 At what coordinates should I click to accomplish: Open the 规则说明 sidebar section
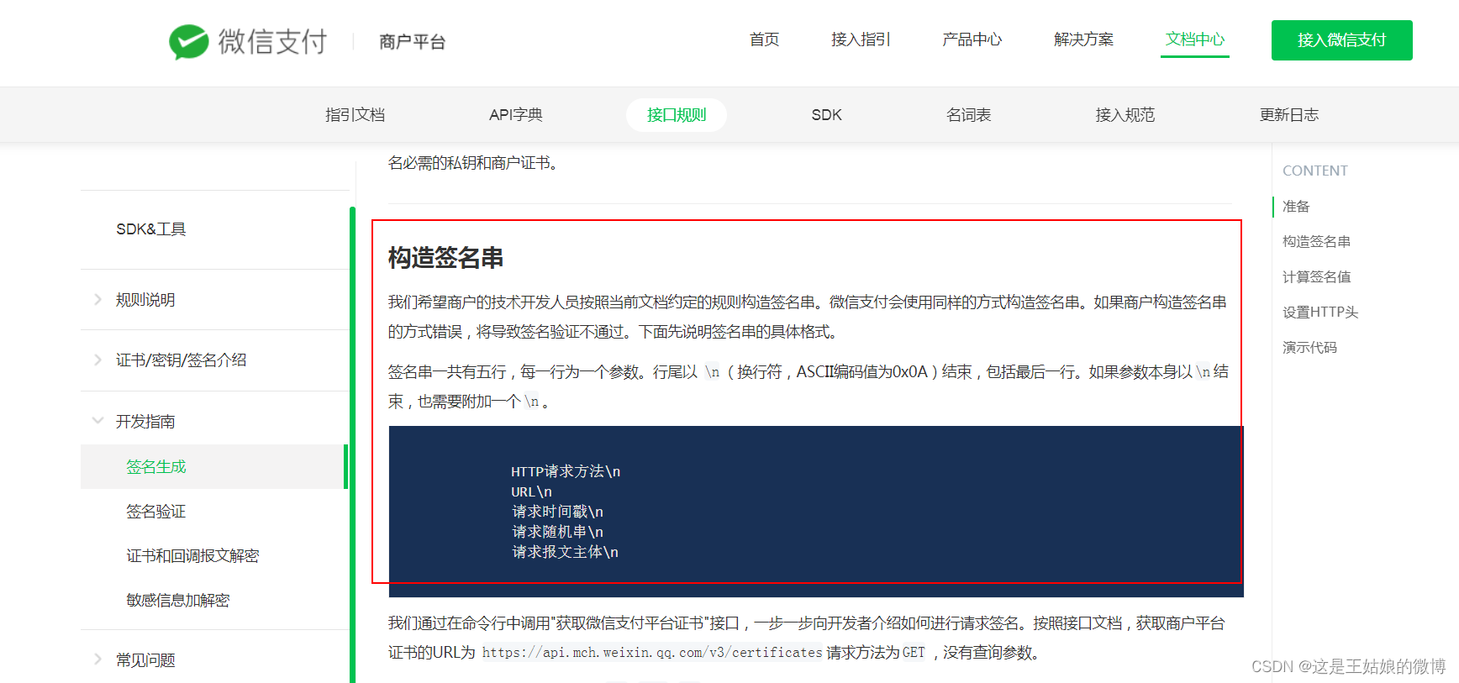click(x=145, y=300)
